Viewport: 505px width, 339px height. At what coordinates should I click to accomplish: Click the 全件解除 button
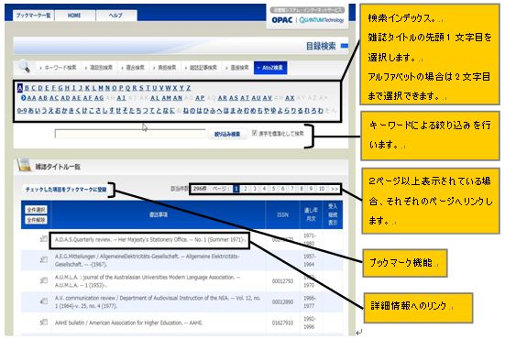click(x=36, y=220)
